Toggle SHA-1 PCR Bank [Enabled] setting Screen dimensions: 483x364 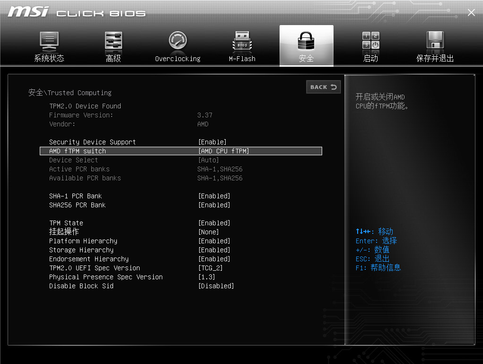point(214,196)
